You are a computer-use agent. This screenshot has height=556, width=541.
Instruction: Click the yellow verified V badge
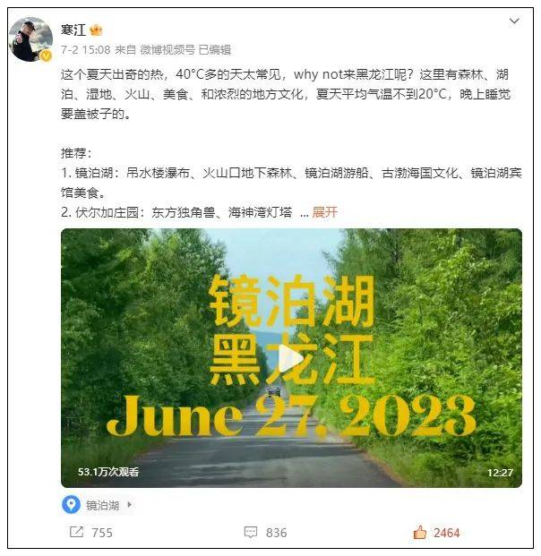pos(47,56)
